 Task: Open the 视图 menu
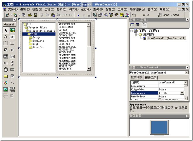coord(37,9)
